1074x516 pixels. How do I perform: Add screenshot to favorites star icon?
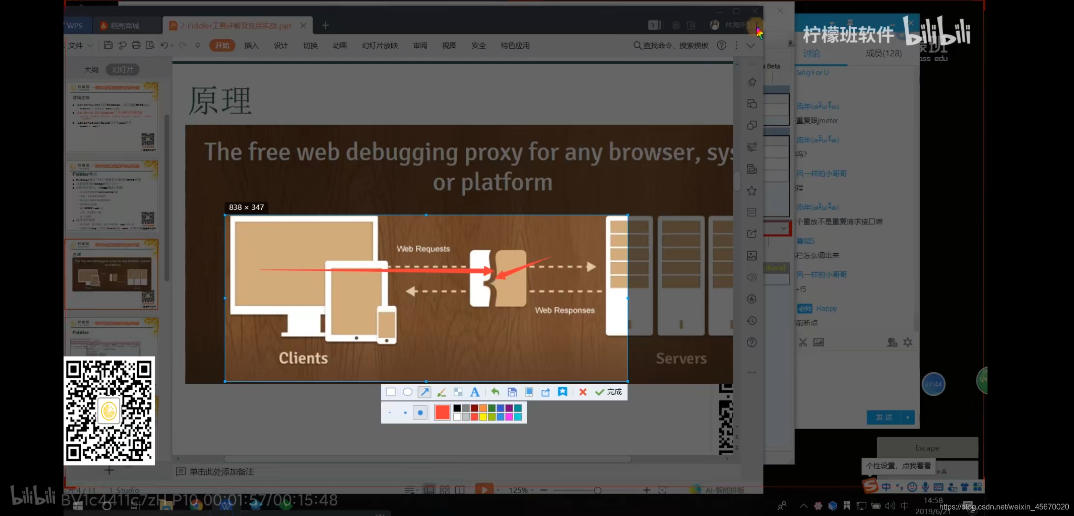pyautogui.click(x=563, y=392)
